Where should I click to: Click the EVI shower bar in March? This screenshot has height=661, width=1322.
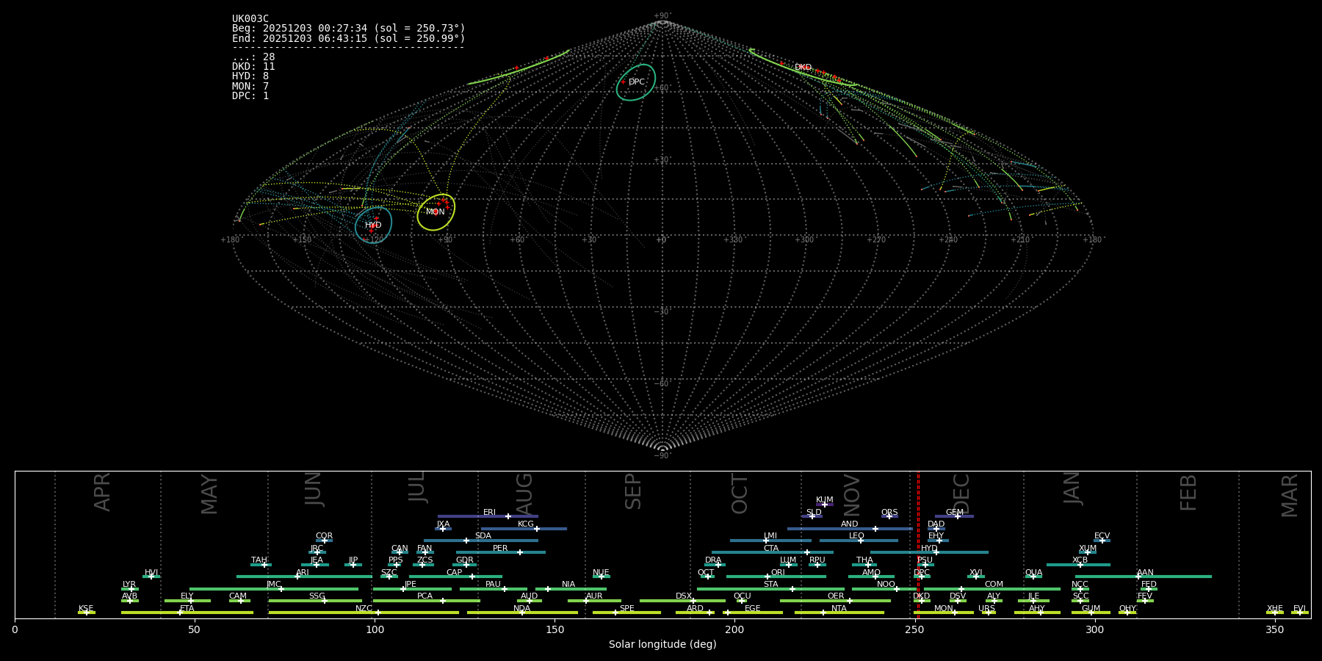tap(1299, 613)
